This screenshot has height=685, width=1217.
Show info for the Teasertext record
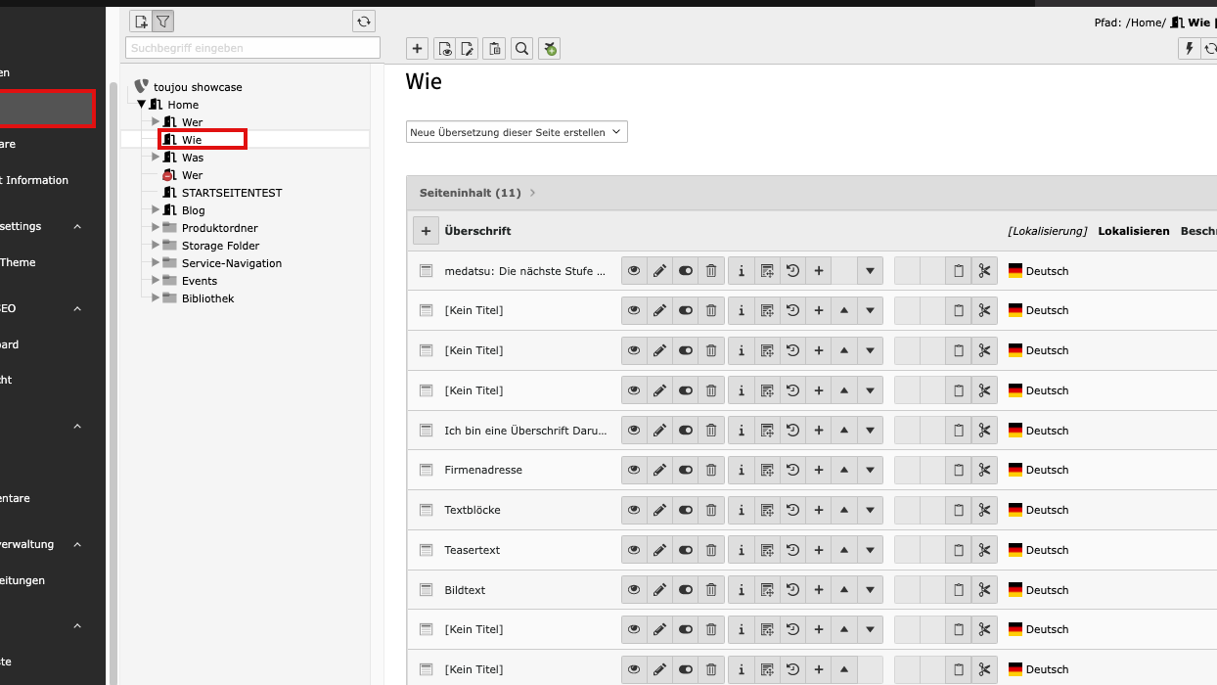click(742, 551)
